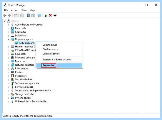
Task: Maximize the Device Manager window
Action: point(147,5)
